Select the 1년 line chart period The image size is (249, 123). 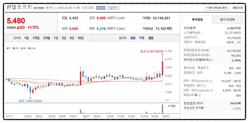[56, 38]
